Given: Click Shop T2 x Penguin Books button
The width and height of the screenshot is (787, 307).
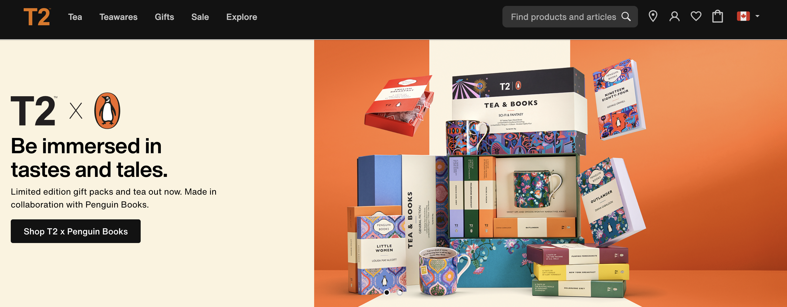Looking at the screenshot, I should [76, 231].
